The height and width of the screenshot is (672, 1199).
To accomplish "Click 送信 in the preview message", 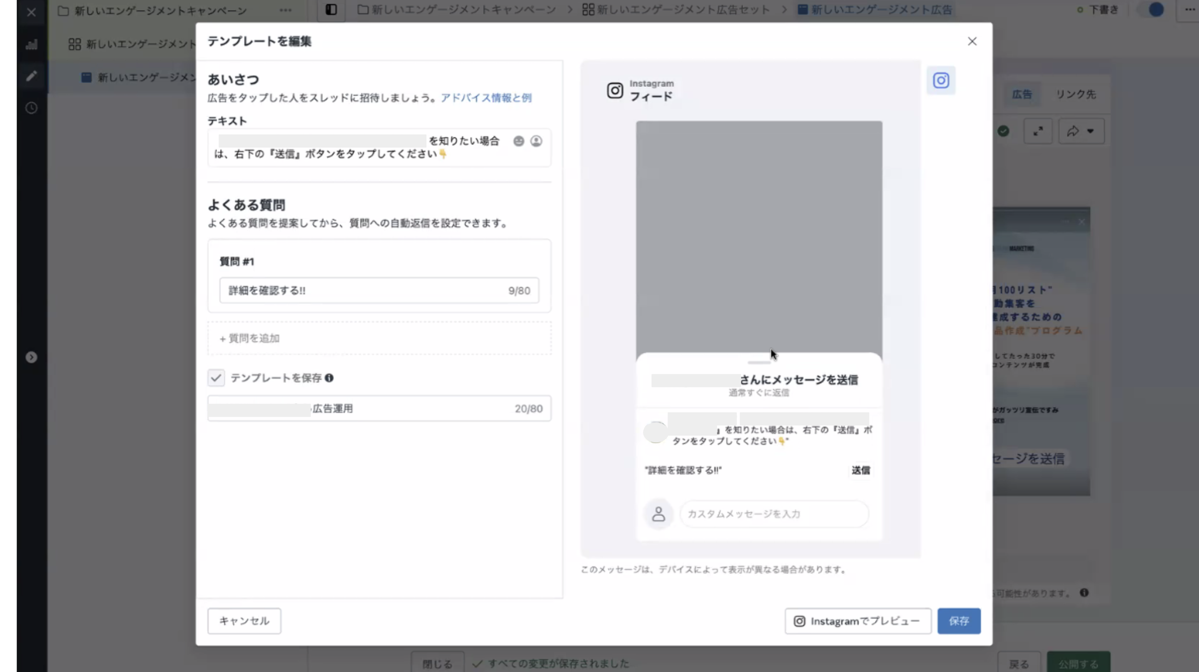I will (860, 470).
